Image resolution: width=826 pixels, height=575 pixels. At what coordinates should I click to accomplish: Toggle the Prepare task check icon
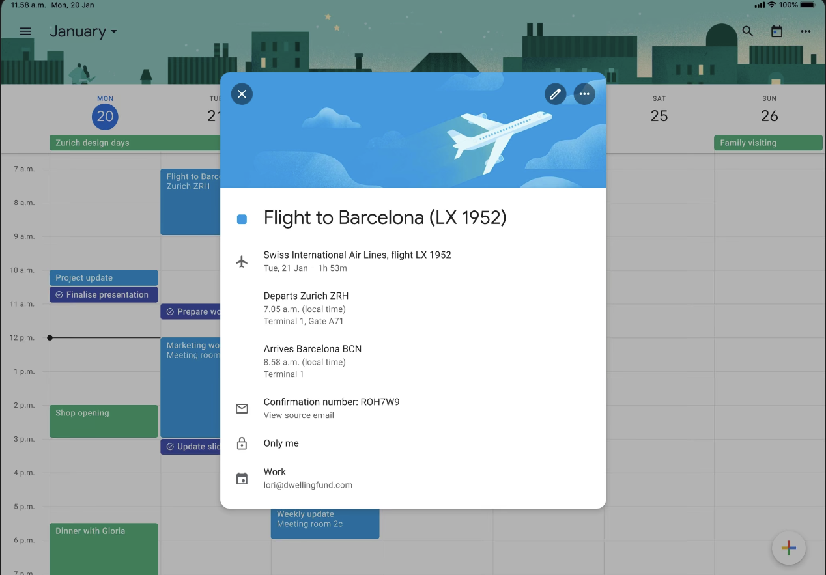[171, 312]
